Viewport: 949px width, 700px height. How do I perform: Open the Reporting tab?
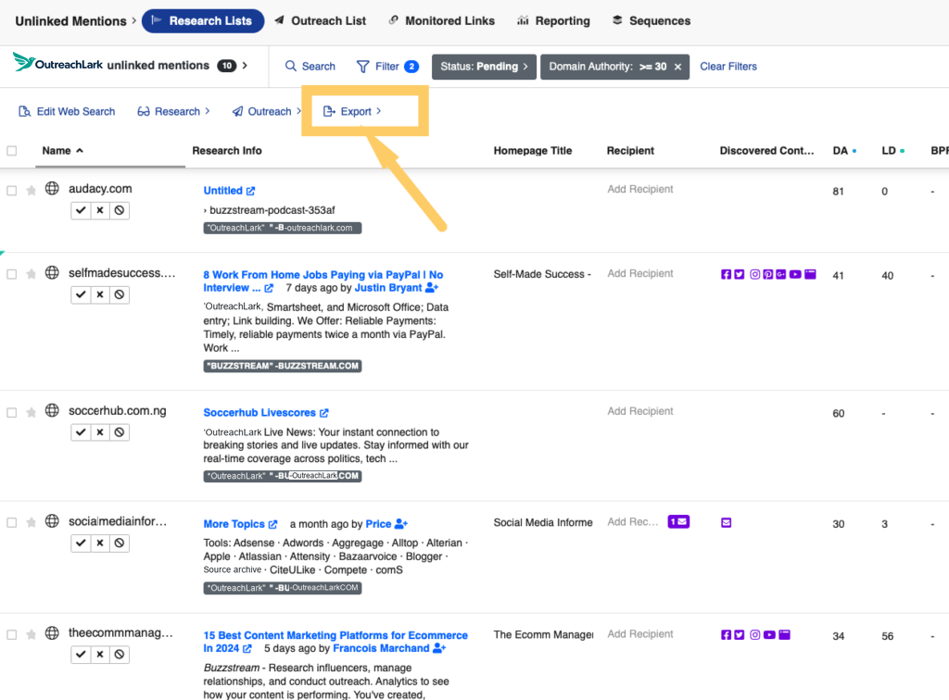[x=554, y=20]
